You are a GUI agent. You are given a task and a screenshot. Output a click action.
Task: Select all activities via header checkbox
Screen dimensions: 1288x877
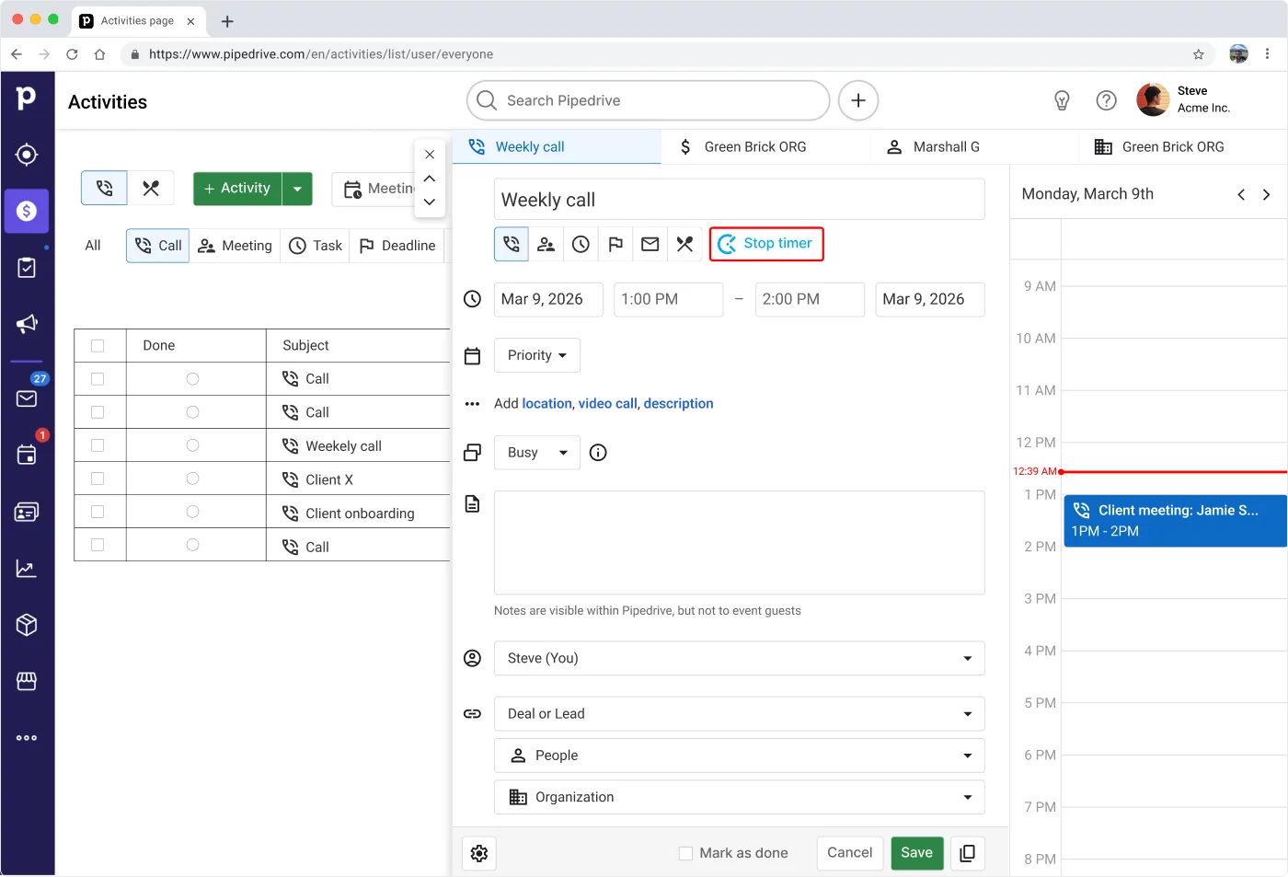click(98, 345)
